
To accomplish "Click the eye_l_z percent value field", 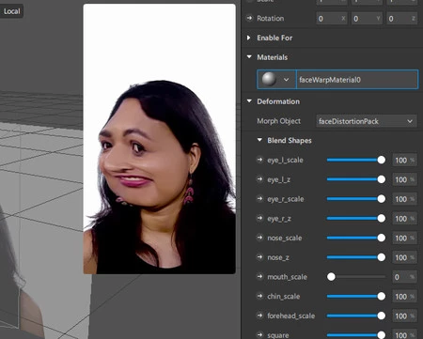I will click(x=404, y=179).
